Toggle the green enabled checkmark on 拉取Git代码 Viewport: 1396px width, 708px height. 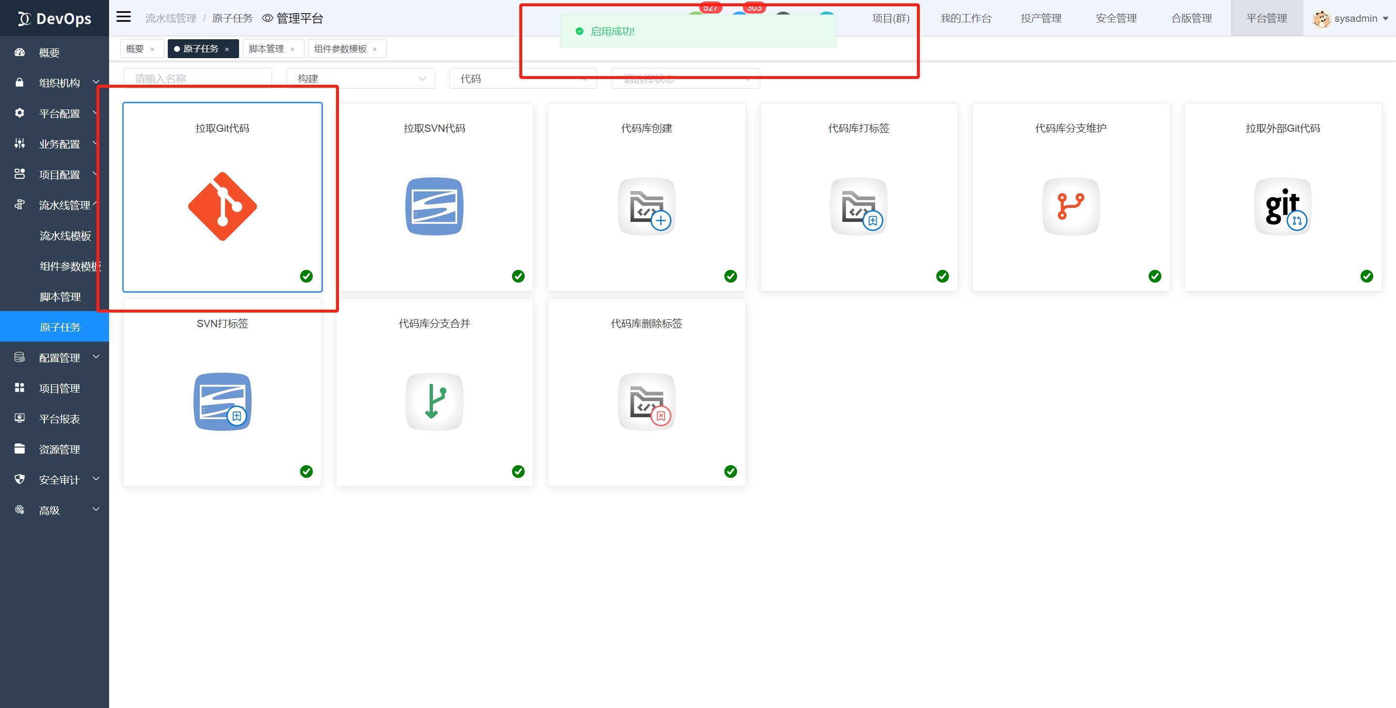pyautogui.click(x=306, y=276)
